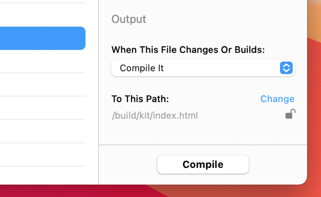Click the When This File Changes label

click(188, 50)
